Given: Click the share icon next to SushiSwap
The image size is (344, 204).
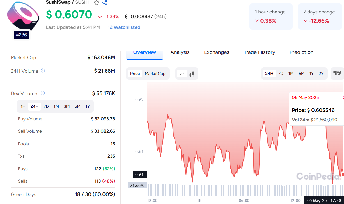Looking at the screenshot, I should point(105,3).
